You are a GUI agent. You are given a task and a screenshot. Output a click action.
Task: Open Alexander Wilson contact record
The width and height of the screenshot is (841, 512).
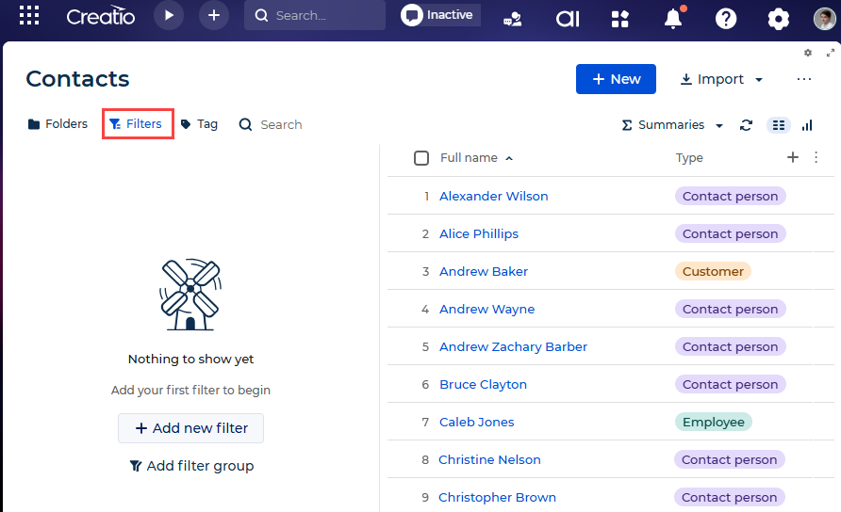[x=493, y=196]
